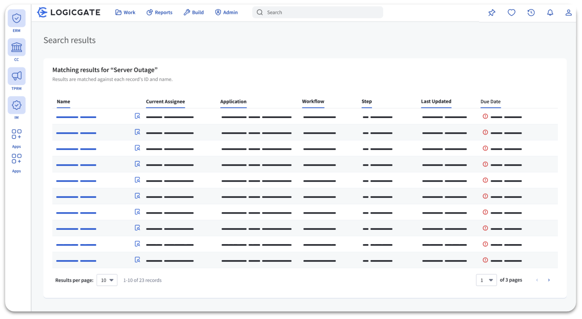The height and width of the screenshot is (319, 582).
Task: Open the IM badge icon in sidebar
Action: pyautogui.click(x=16, y=105)
